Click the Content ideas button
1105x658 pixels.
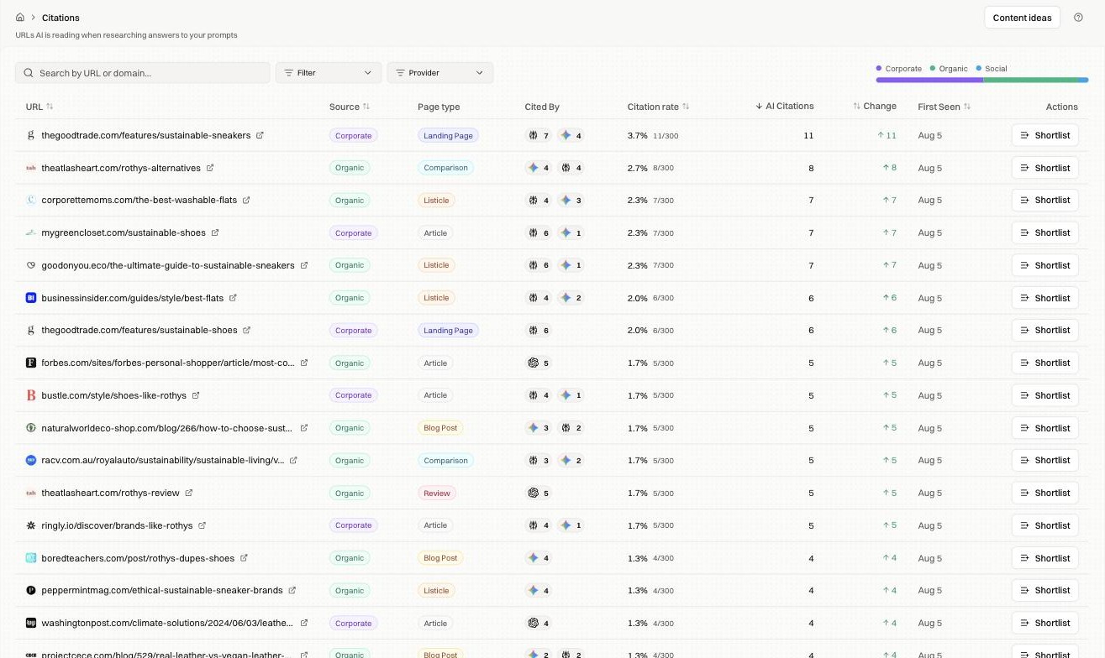tap(1022, 18)
